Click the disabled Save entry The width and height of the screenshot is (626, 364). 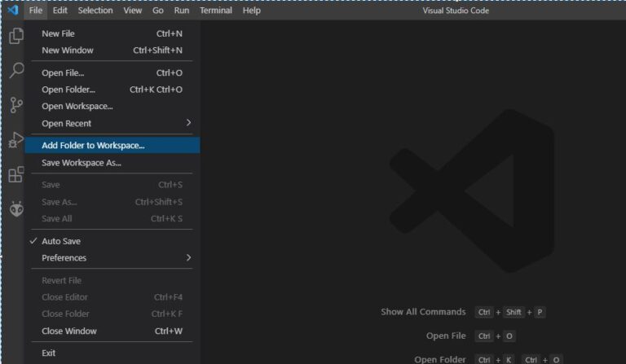(112, 185)
